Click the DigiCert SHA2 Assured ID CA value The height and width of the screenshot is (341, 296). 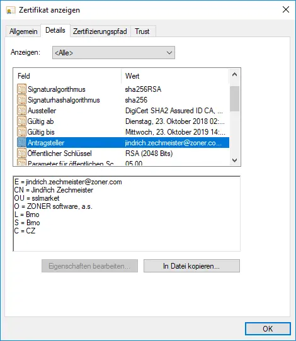(x=174, y=111)
